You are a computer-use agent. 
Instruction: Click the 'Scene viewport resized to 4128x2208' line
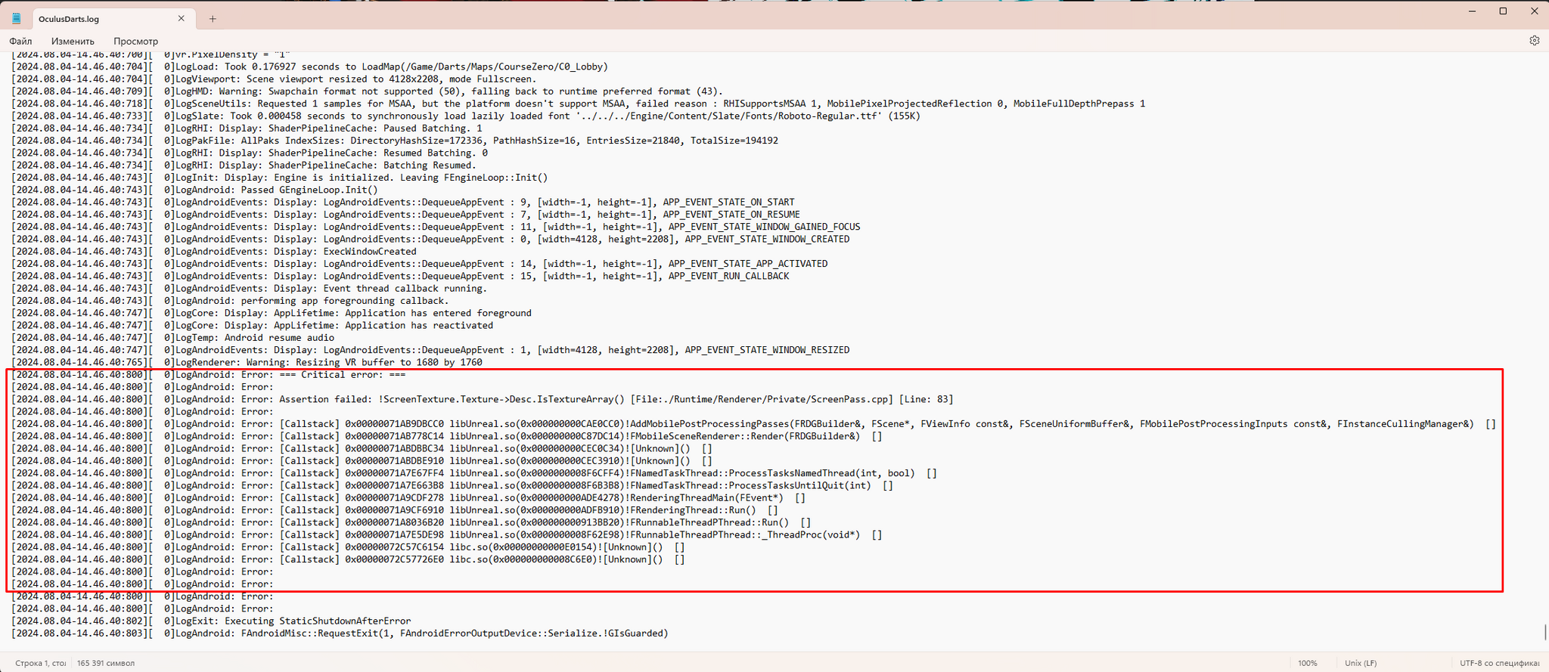coord(275,79)
